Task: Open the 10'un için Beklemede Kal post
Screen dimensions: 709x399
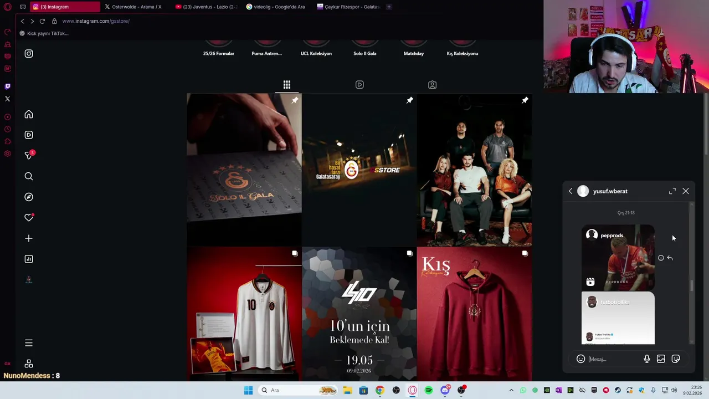Action: (359, 314)
